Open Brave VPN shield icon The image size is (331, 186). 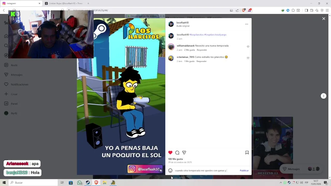click(x=322, y=10)
